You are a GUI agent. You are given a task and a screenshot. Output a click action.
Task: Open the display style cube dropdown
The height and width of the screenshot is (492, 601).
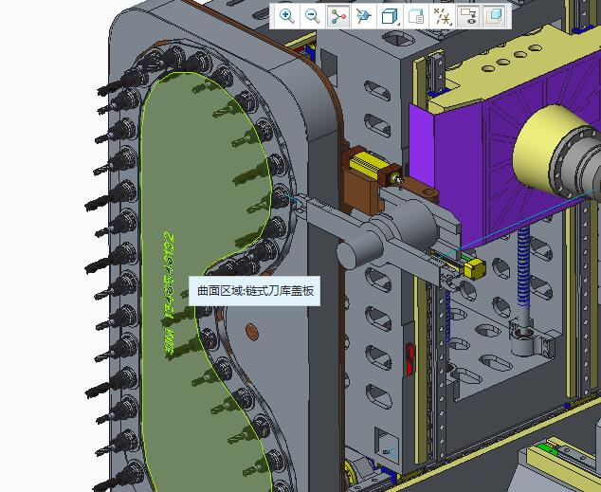390,16
